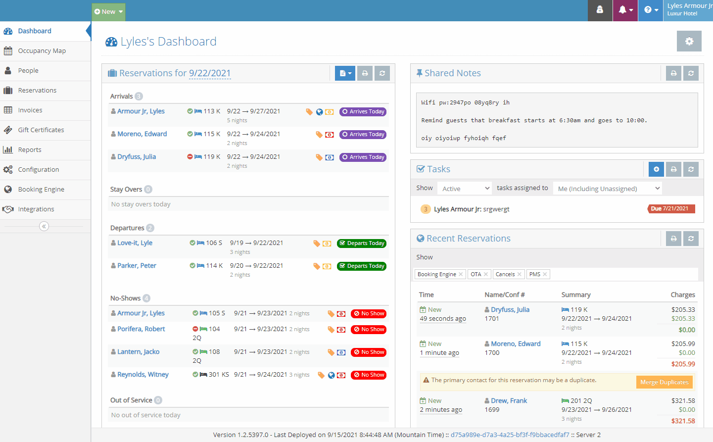Go to the Booking Engine section
Viewport: 713px width, 442px height.
(x=41, y=190)
